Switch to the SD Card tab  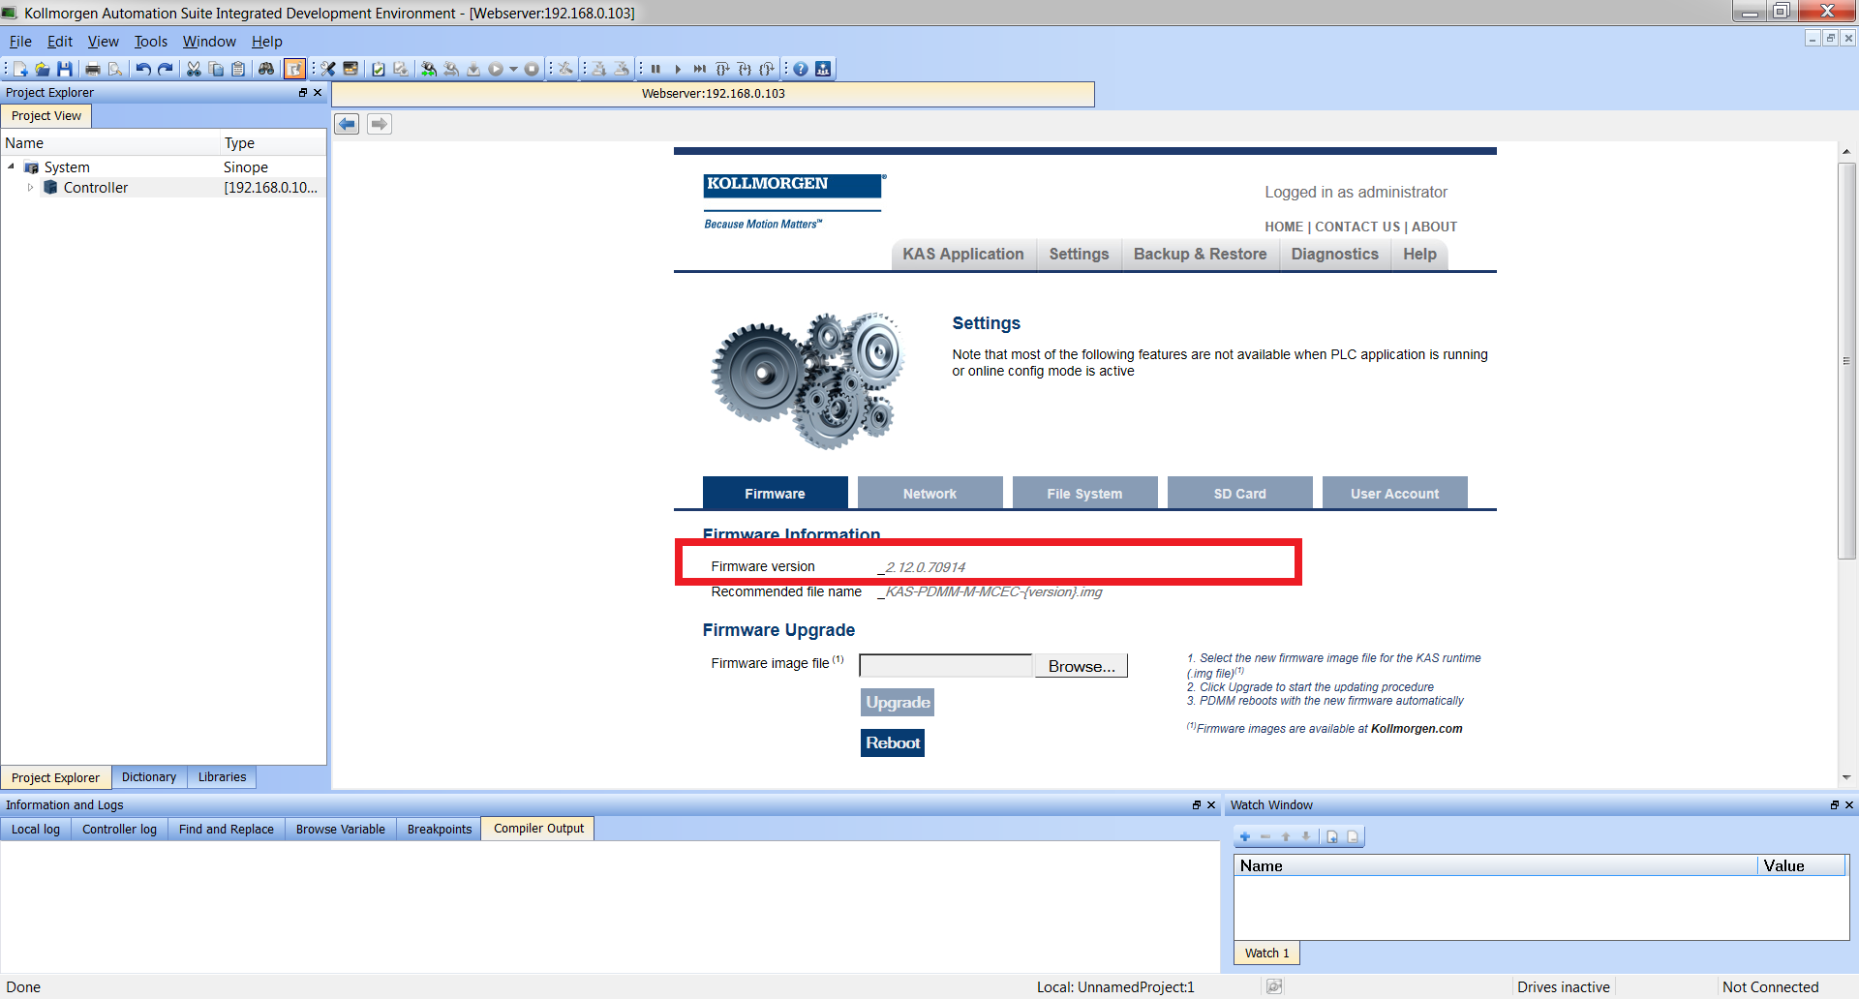(x=1239, y=494)
